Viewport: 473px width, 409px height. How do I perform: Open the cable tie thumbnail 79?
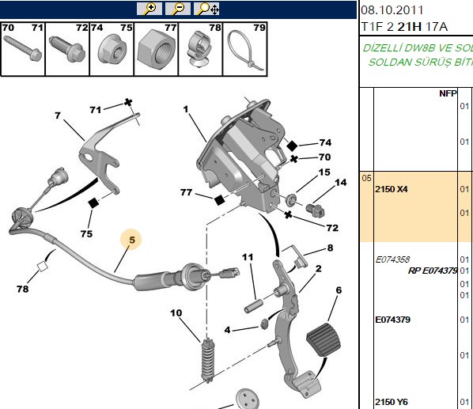(x=244, y=49)
